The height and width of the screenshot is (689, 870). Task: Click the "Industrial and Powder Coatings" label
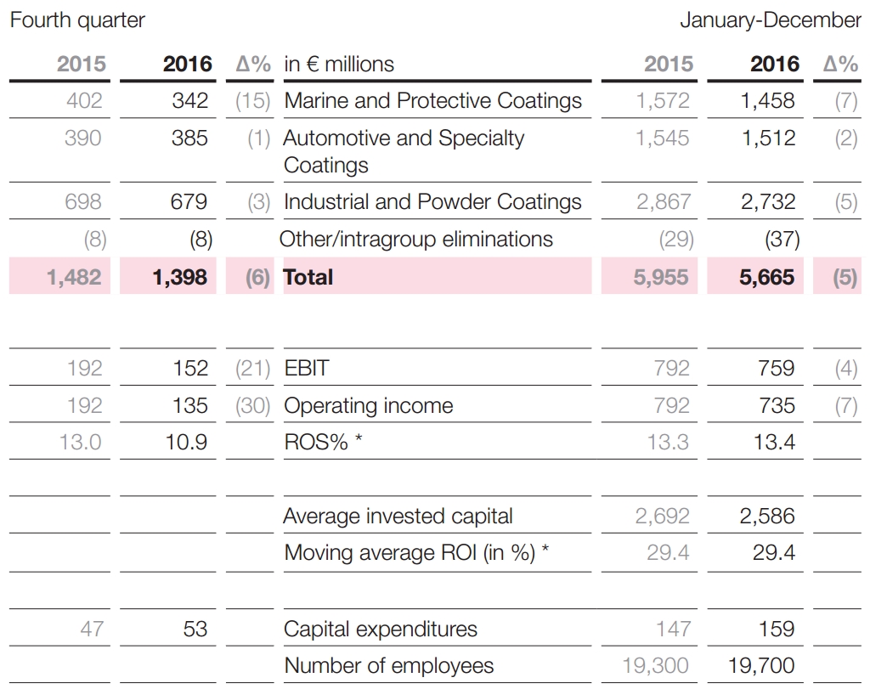[x=432, y=202]
